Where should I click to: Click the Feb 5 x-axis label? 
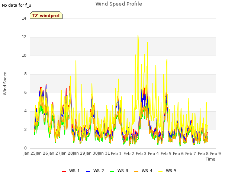tap(166, 154)
